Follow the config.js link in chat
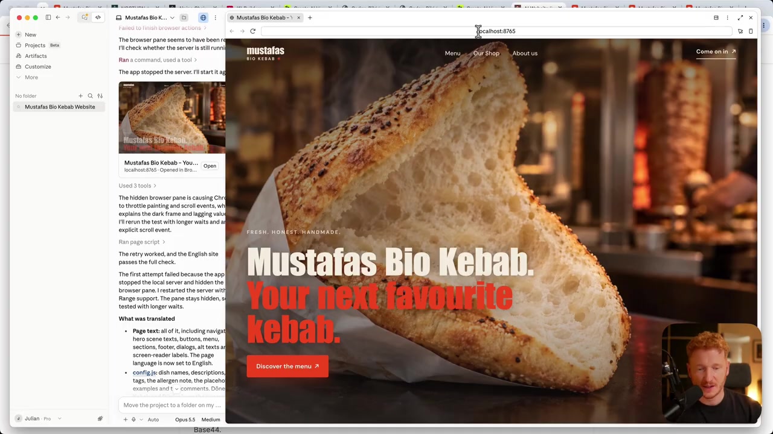773x434 pixels. pos(144,373)
